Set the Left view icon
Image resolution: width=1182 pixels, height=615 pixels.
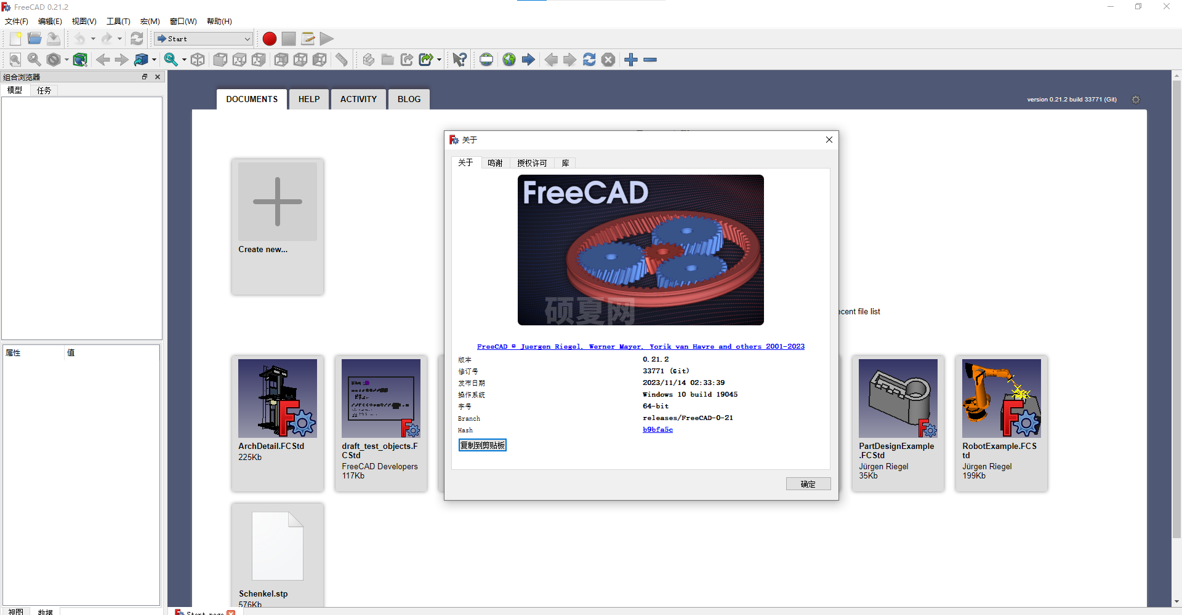(320, 60)
